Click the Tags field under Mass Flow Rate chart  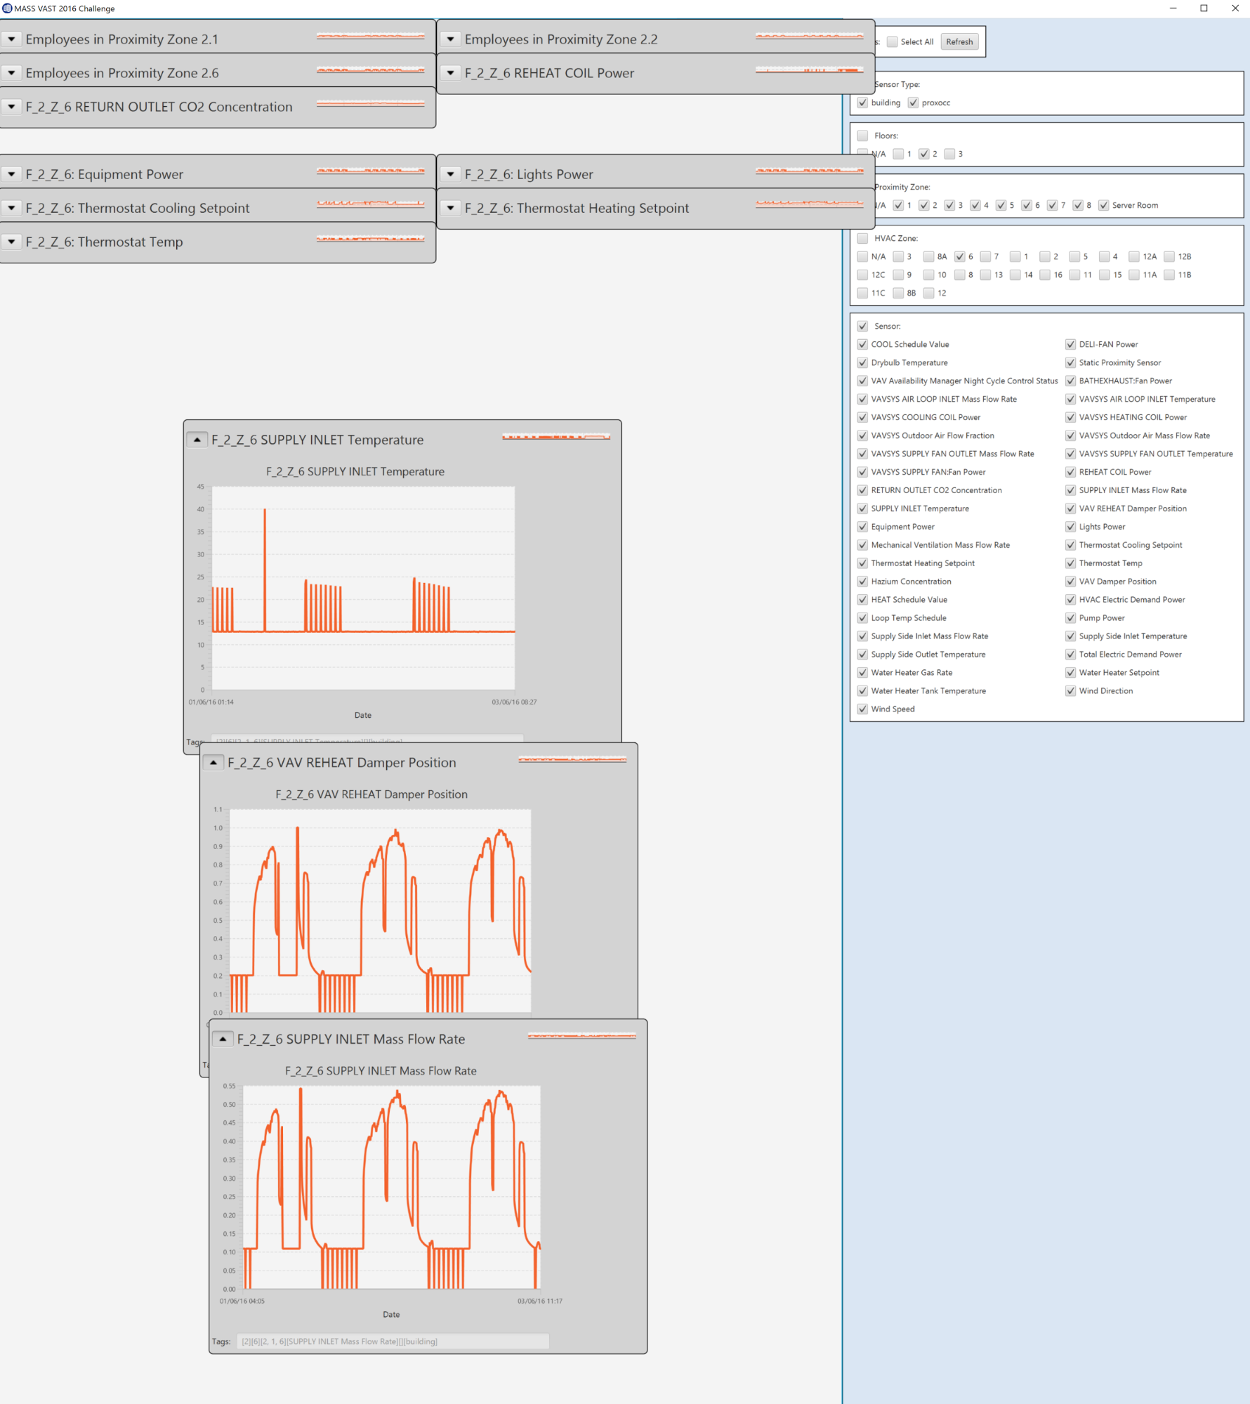pos(393,1341)
